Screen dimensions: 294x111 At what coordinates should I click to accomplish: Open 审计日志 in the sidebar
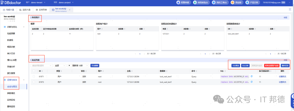[11, 53]
